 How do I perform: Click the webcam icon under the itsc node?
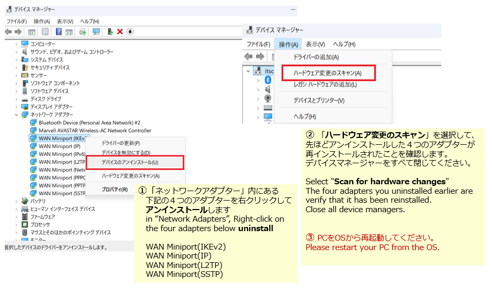(268, 98)
